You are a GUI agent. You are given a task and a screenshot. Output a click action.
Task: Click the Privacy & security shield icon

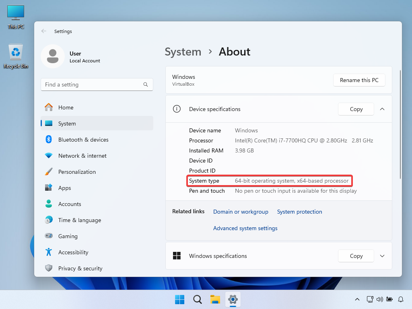coord(49,268)
